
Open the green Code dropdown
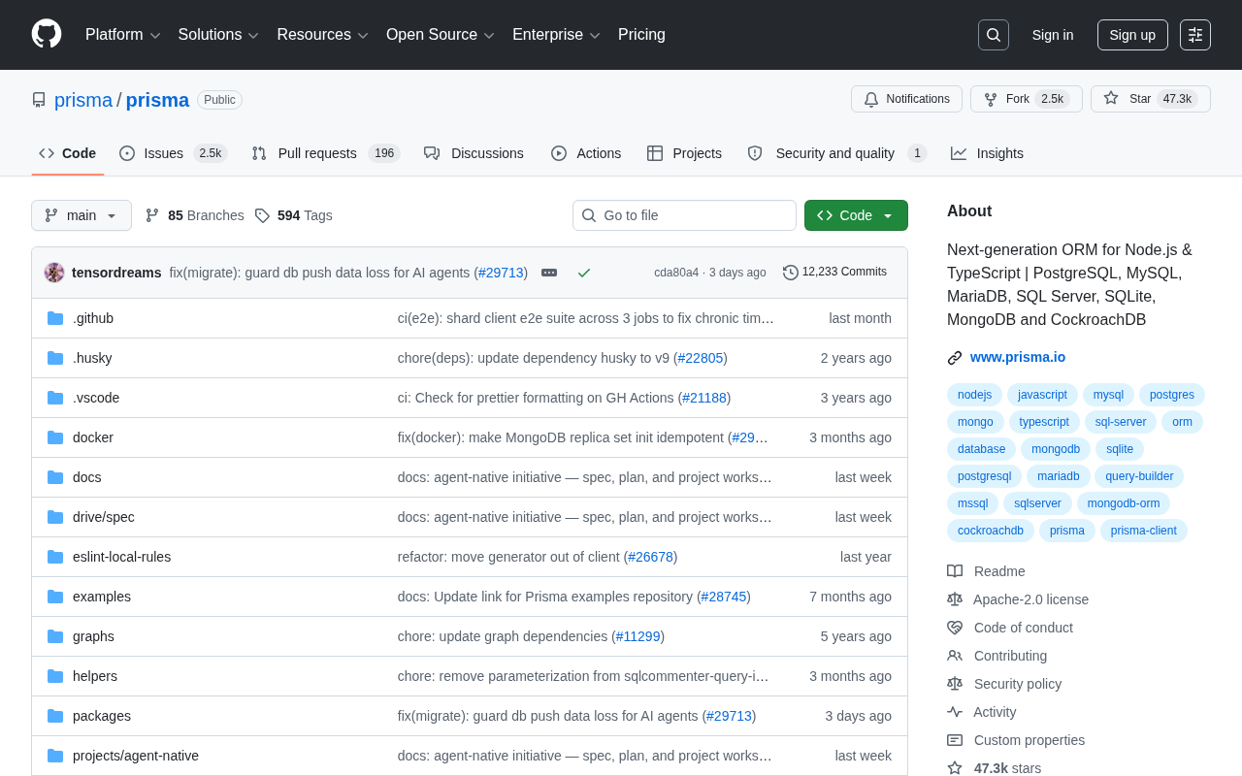pyautogui.click(x=856, y=215)
